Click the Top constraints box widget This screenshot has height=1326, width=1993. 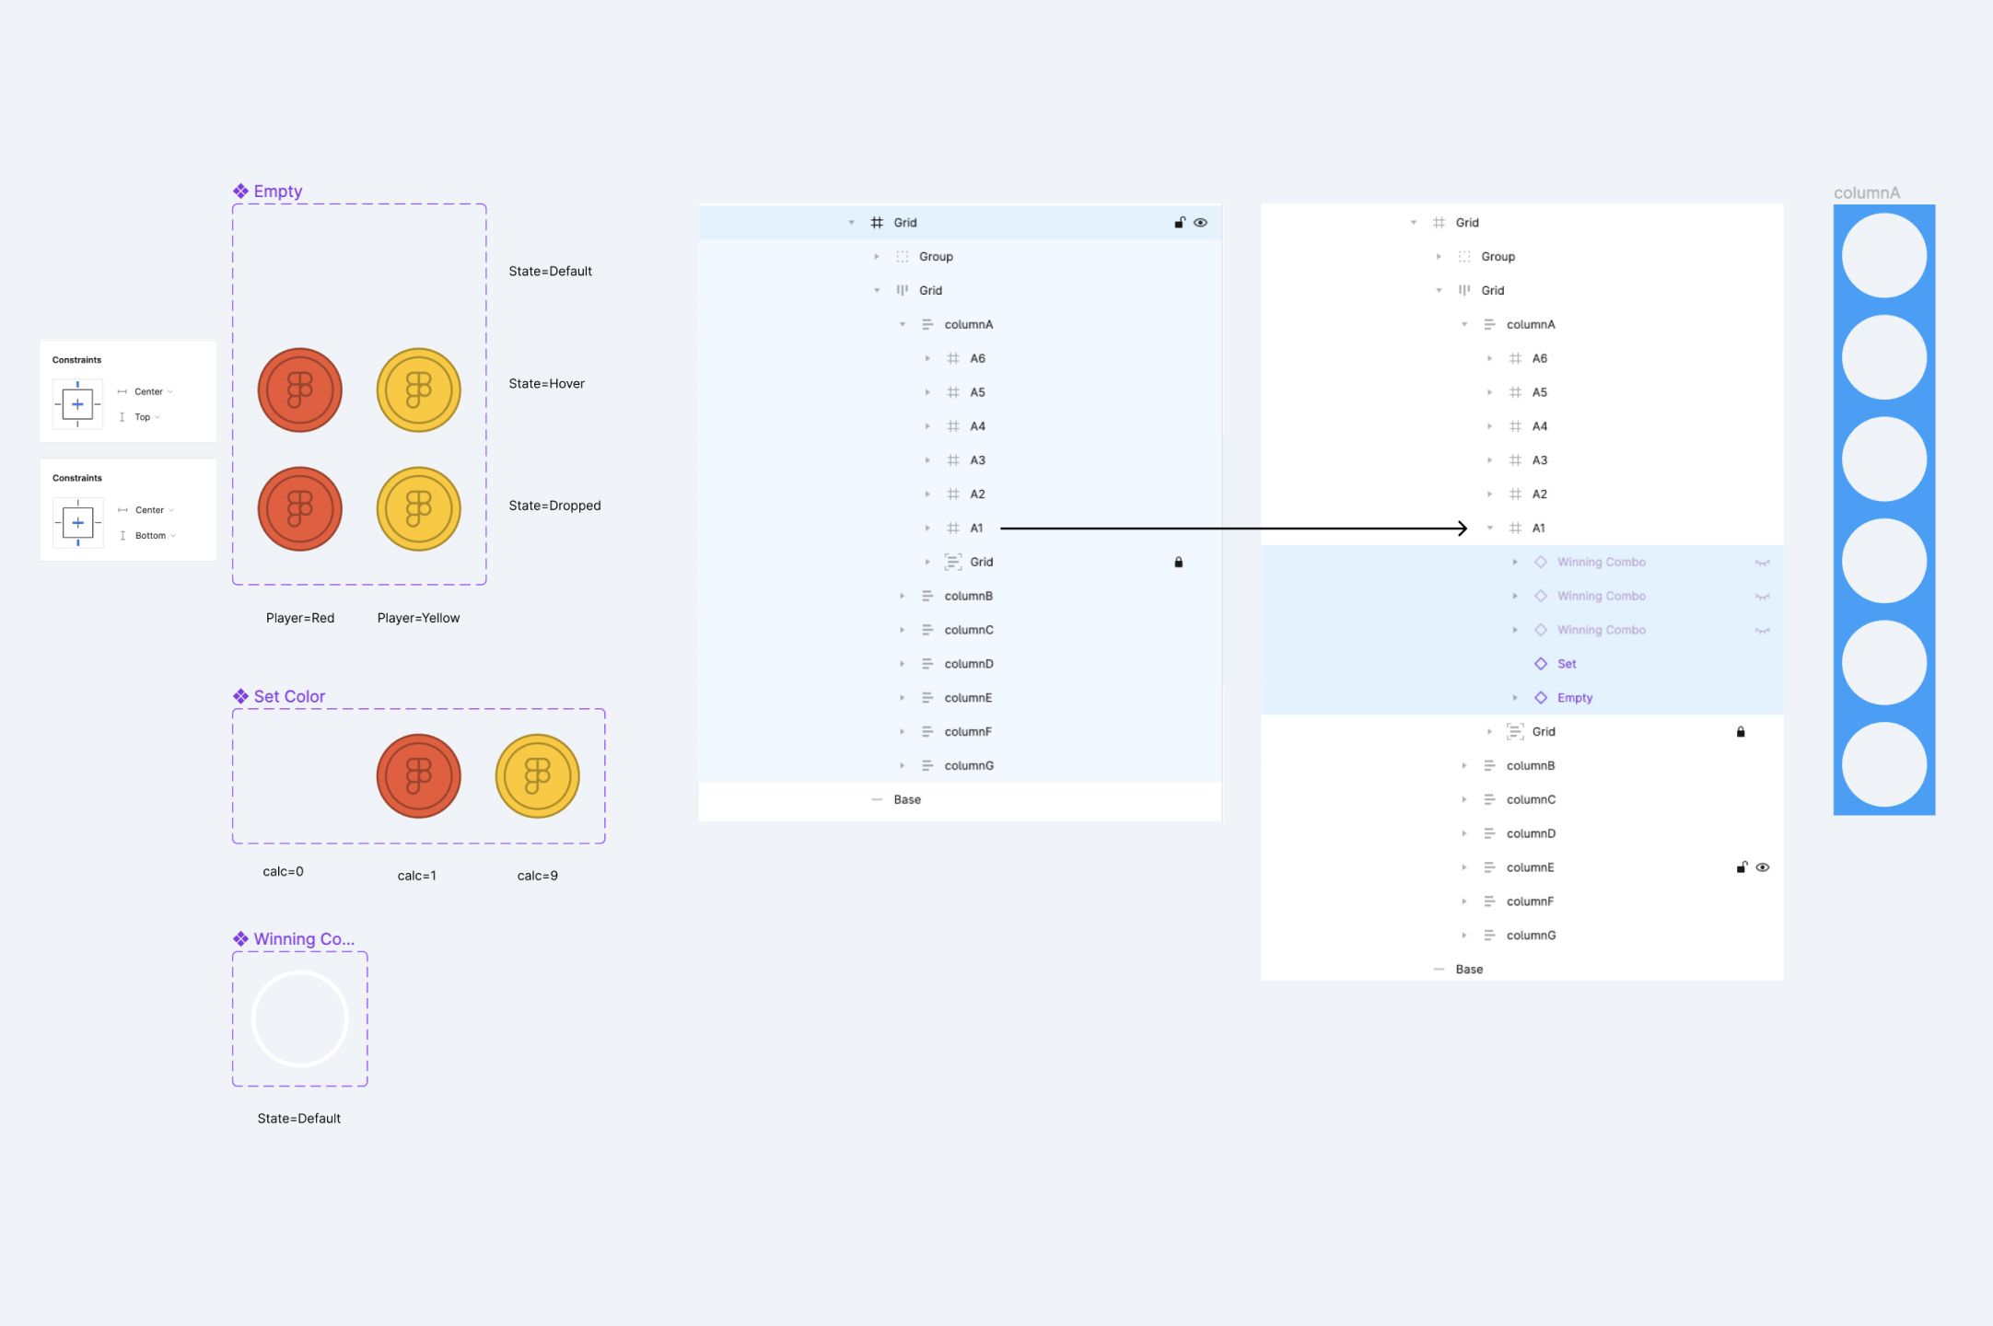click(x=77, y=404)
